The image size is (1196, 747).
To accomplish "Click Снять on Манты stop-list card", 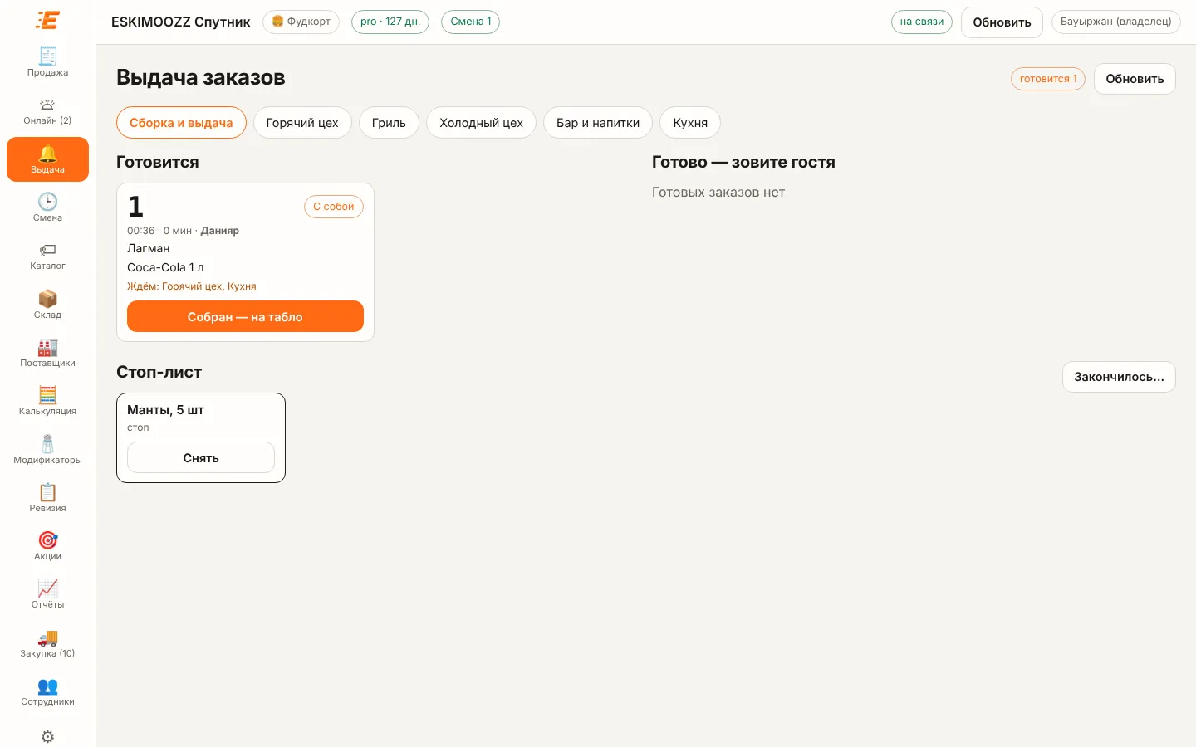I will click(x=201, y=457).
